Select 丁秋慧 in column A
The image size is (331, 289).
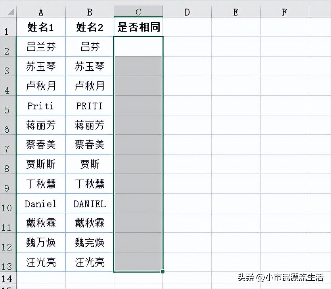(41, 184)
